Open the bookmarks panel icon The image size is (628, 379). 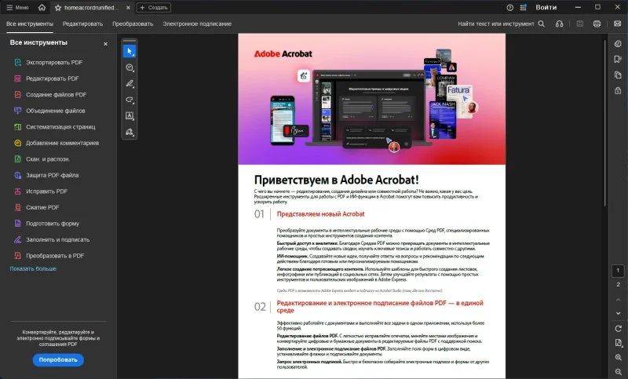(x=618, y=59)
